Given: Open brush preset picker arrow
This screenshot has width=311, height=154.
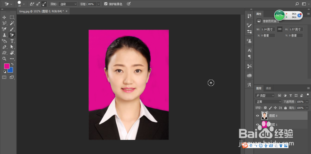Looking at the screenshot, I should point(24,4).
